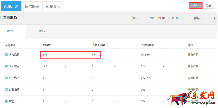Expand the 其它 row plus icon
The height and width of the screenshot is (108, 218).
[x=6, y=101]
